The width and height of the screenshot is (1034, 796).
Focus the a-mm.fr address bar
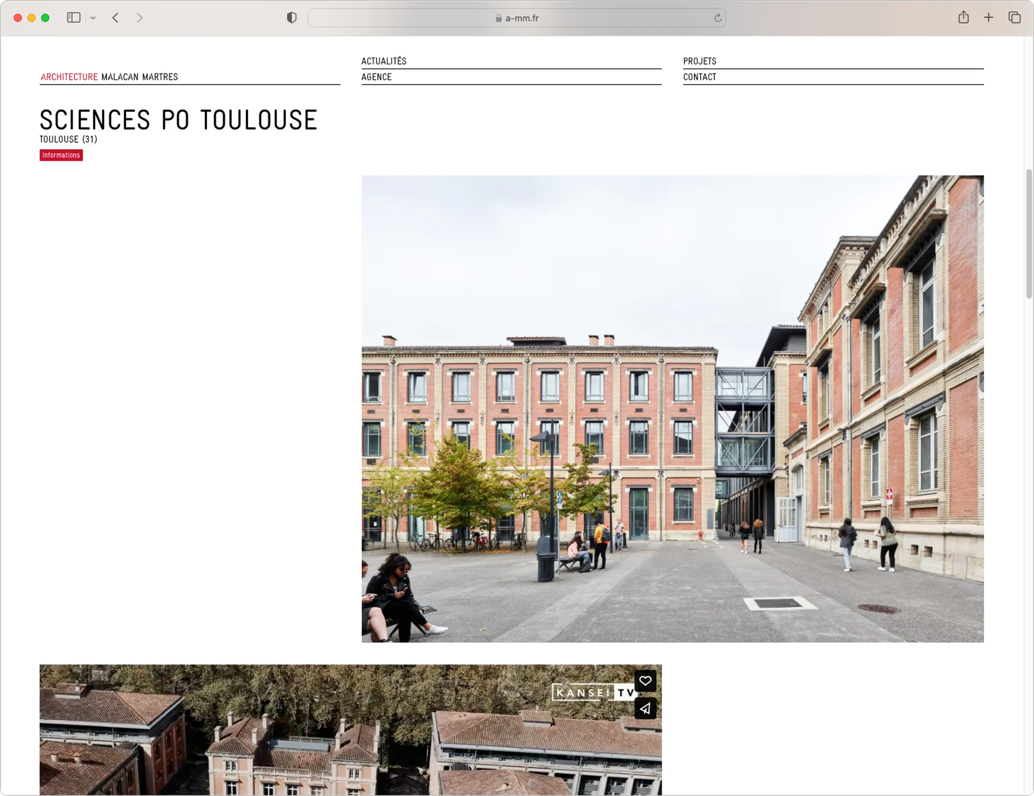click(x=517, y=18)
